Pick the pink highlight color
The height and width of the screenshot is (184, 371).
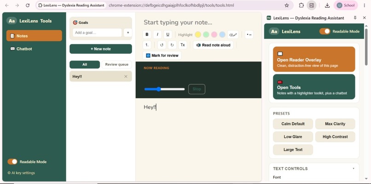point(214,35)
